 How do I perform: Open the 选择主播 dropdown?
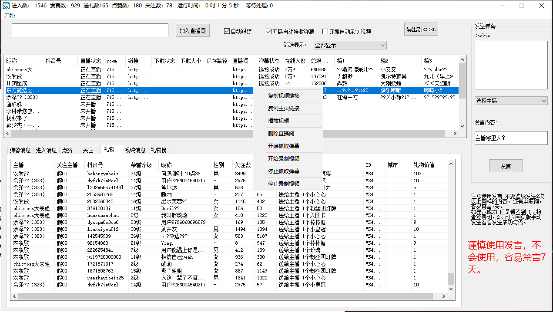(511, 101)
